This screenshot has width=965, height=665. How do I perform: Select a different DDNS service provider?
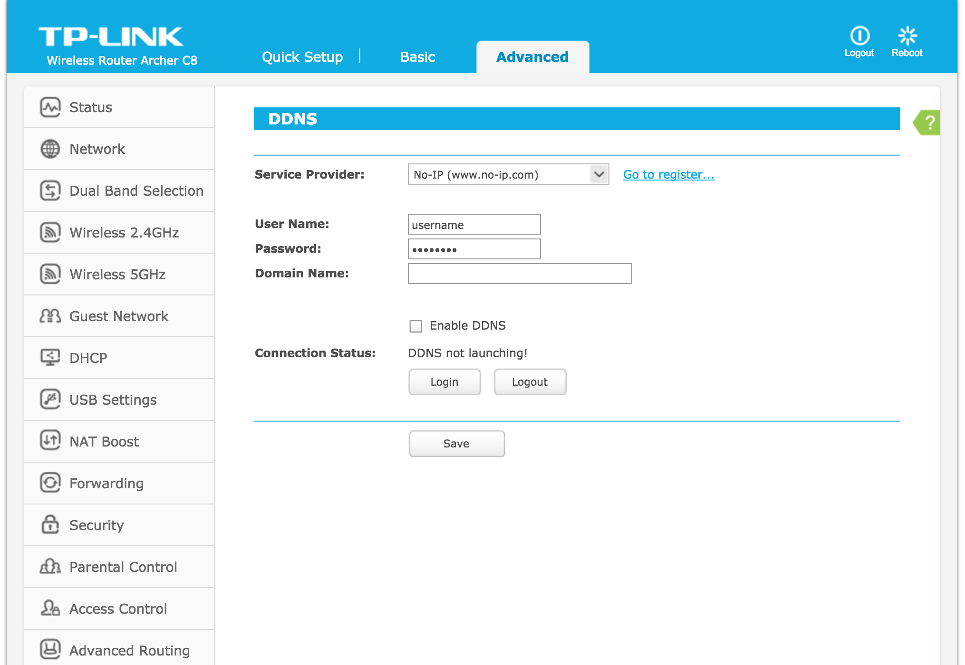[x=507, y=174]
